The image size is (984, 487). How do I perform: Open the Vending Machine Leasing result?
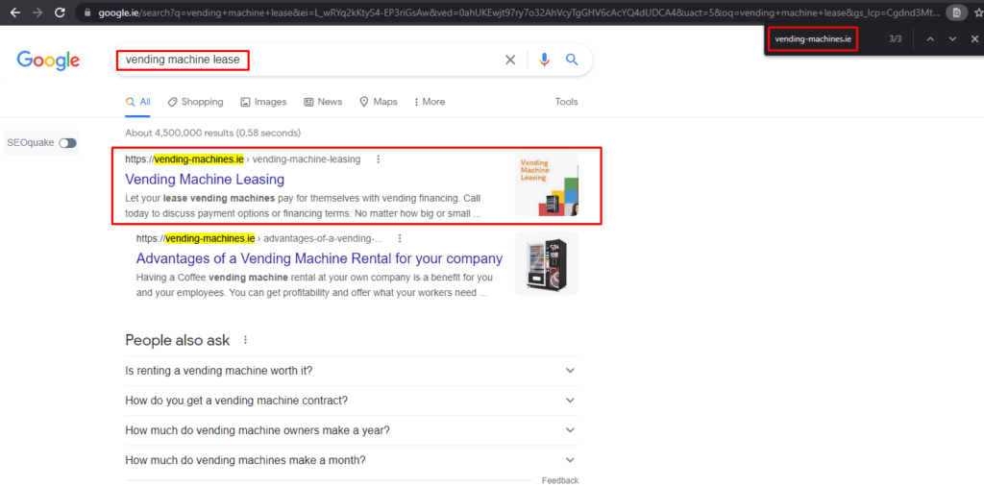(x=205, y=180)
